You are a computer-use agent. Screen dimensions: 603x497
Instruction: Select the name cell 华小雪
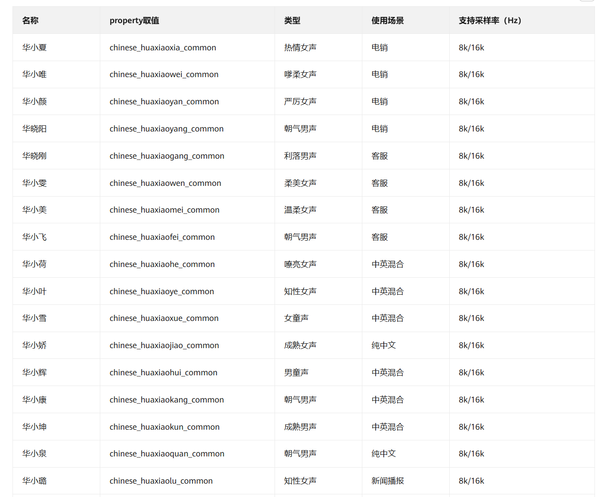click(34, 318)
